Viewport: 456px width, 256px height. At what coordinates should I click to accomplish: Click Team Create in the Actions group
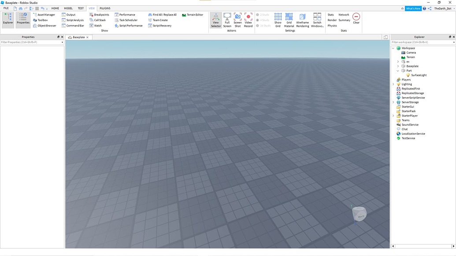159,20
